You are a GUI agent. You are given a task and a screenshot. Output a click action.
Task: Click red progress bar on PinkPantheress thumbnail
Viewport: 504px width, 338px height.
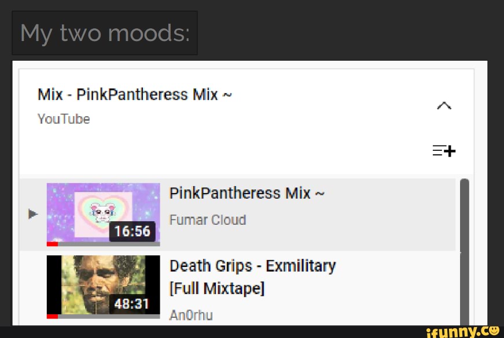[53, 244]
